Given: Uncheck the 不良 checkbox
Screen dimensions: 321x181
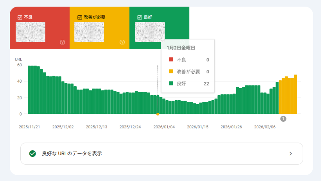Looking at the screenshot, I should point(20,17).
